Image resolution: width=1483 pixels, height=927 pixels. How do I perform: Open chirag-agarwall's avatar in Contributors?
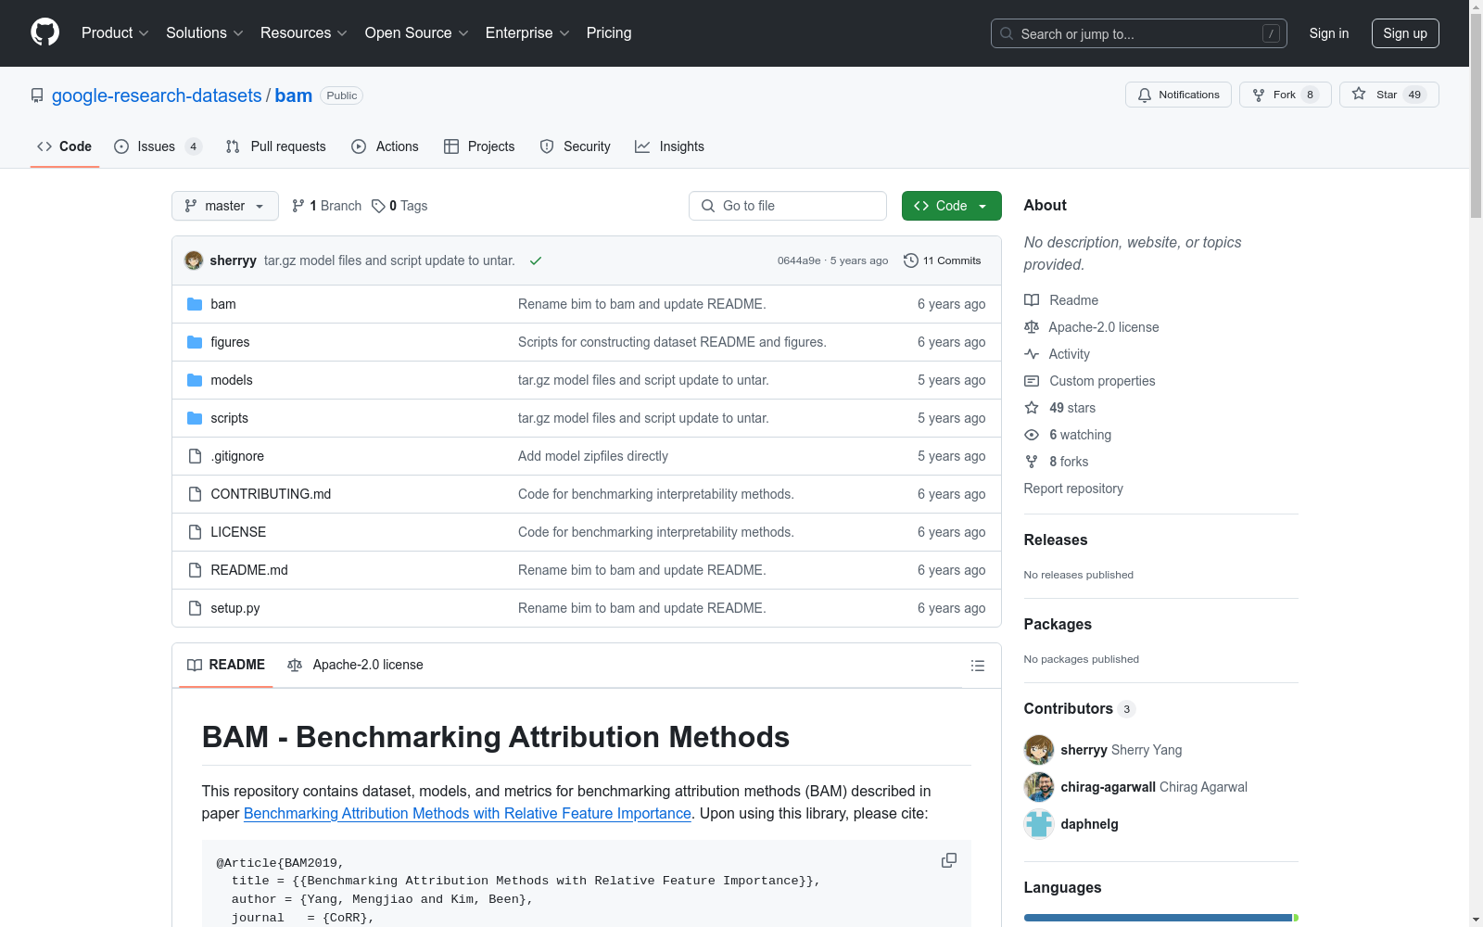[1039, 786]
